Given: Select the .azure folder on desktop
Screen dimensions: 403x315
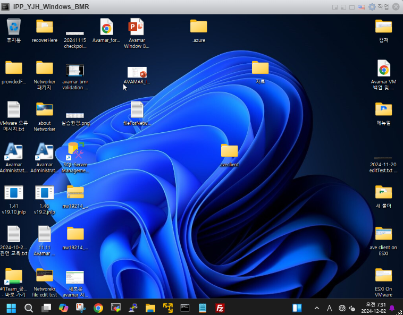Looking at the screenshot, I should 198,26.
